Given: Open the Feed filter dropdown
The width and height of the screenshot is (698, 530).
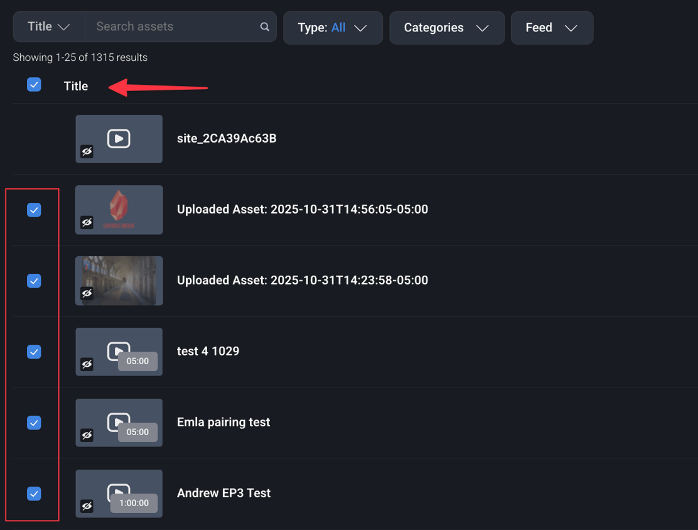Looking at the screenshot, I should [551, 28].
